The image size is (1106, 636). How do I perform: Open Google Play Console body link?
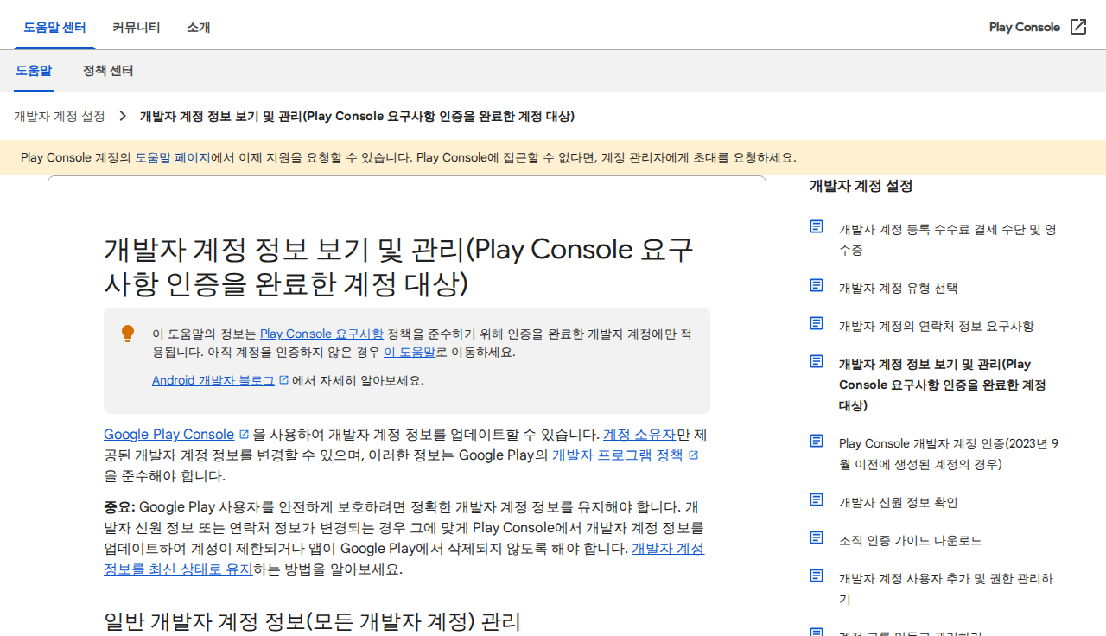coord(169,435)
